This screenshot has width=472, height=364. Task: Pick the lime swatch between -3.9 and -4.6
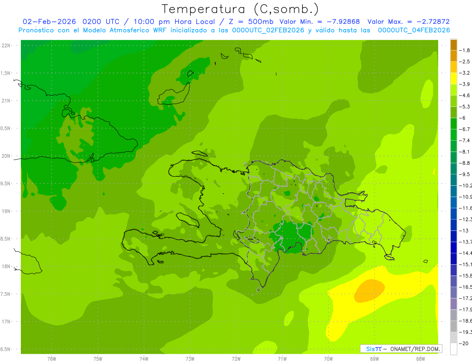(454, 90)
